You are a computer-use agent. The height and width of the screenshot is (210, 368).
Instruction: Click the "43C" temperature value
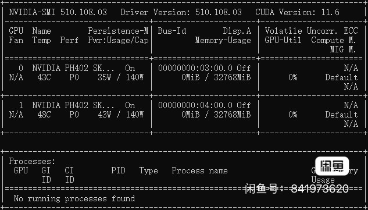(x=44, y=77)
